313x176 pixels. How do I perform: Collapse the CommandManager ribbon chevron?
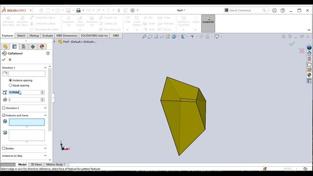(309, 30)
